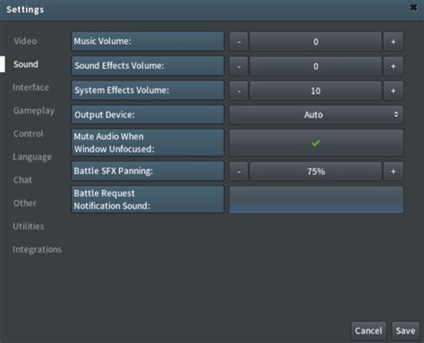Close the Settings window
This screenshot has height=343, width=424.
click(413, 8)
